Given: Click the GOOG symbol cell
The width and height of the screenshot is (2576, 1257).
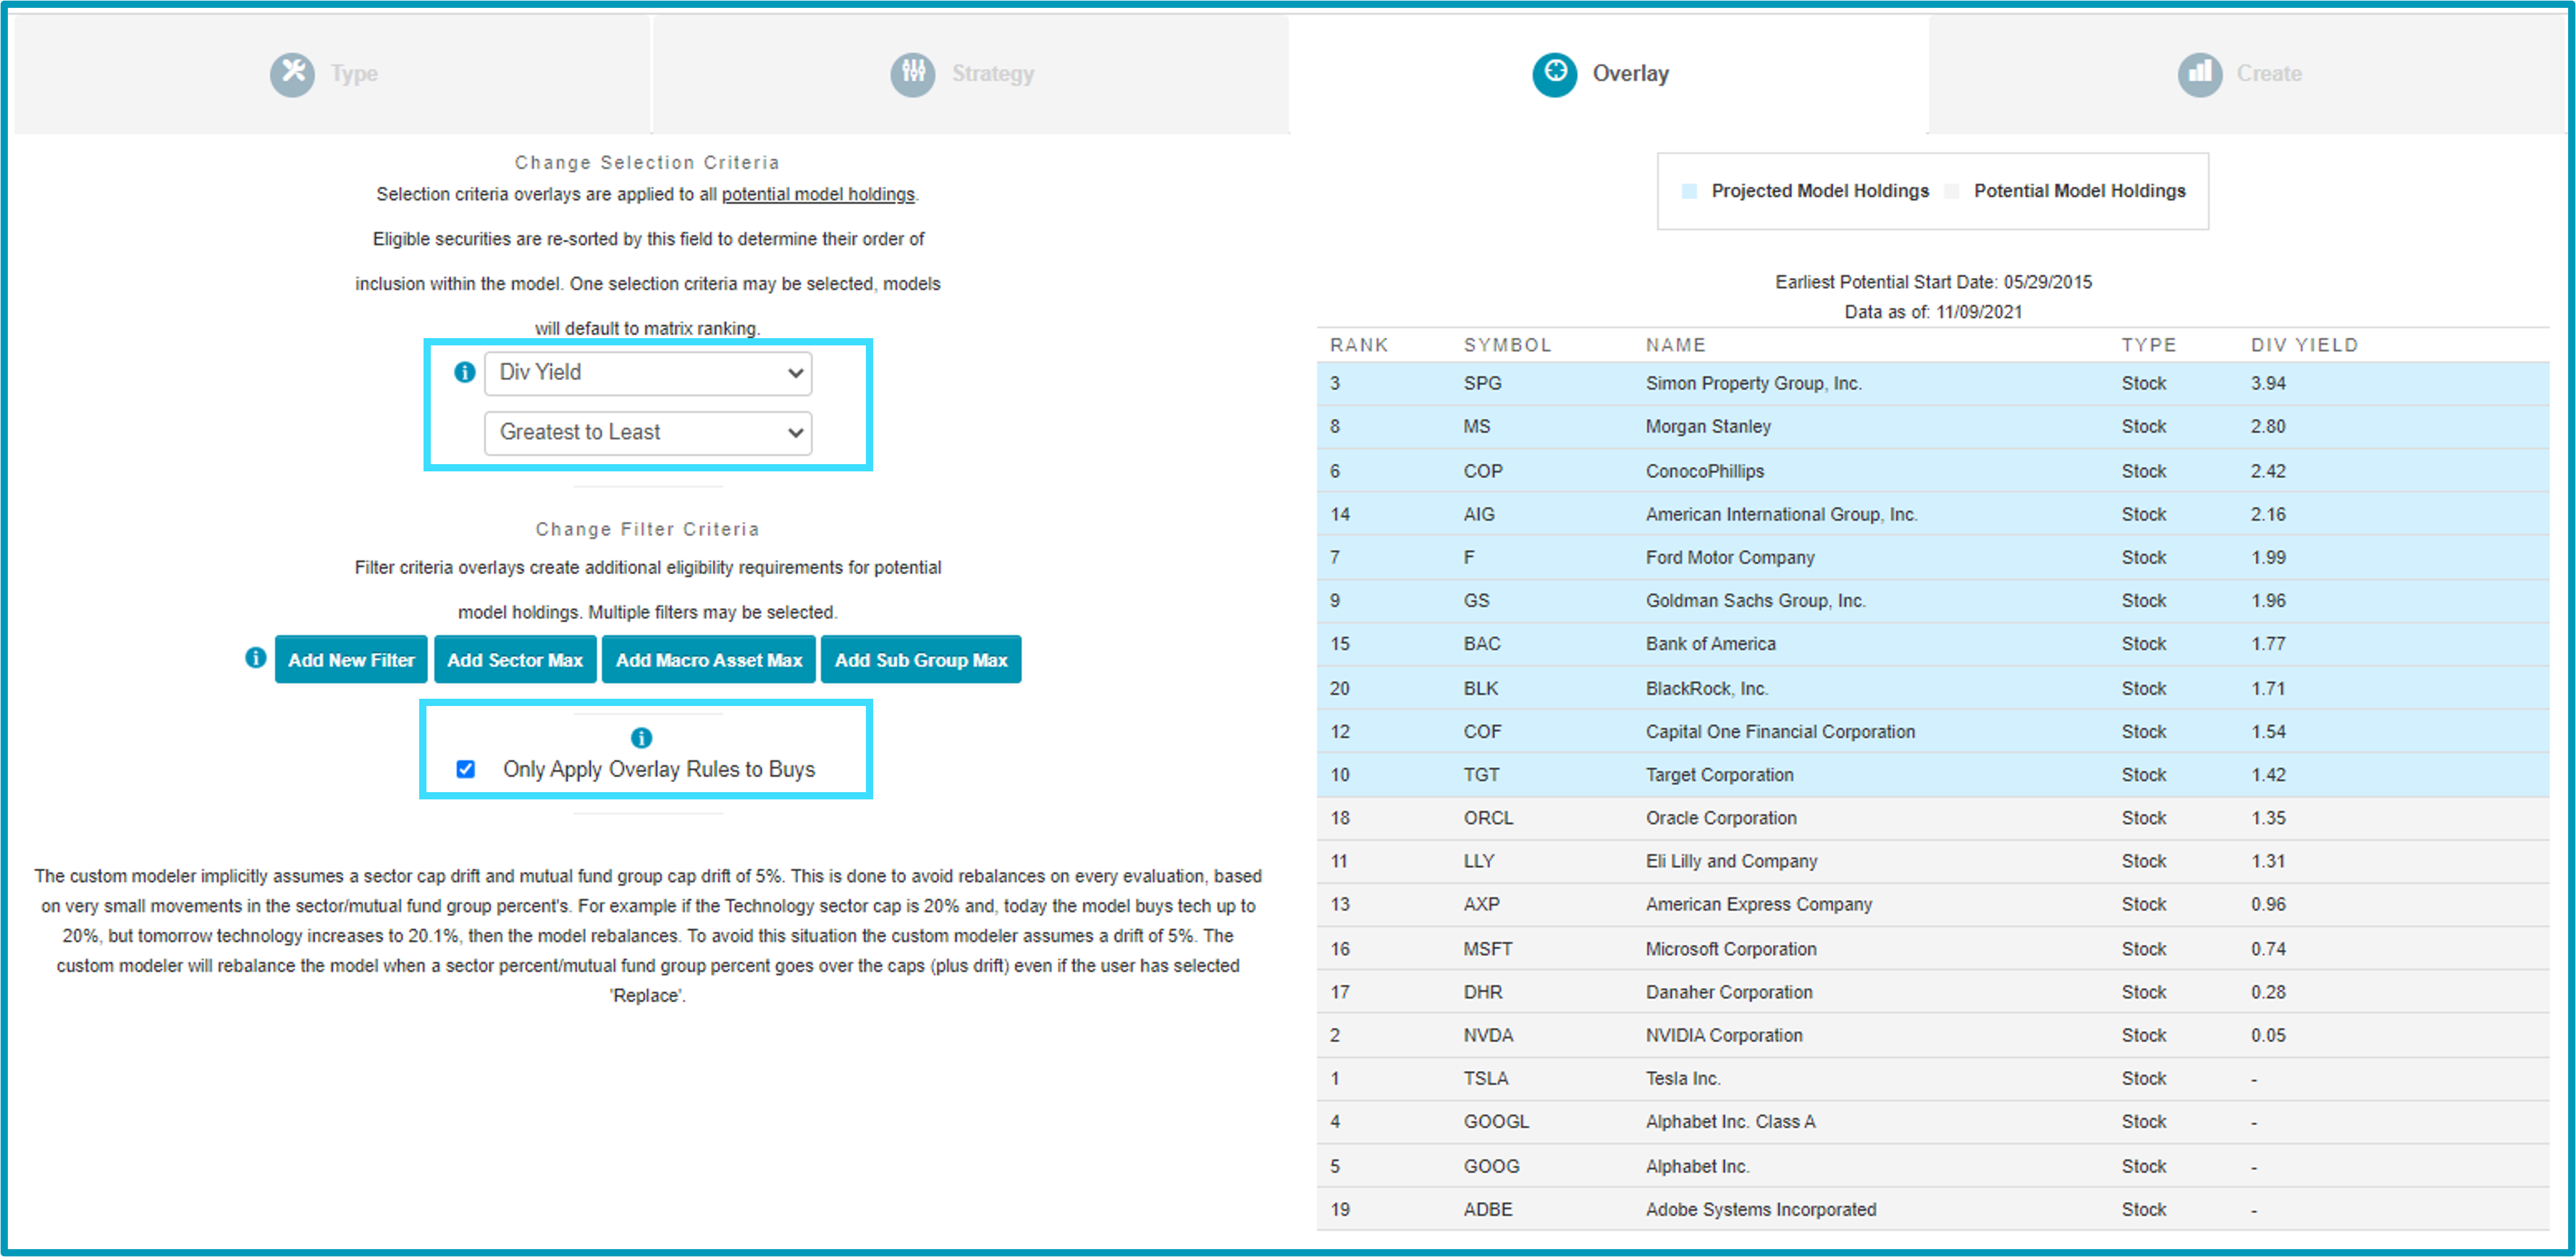Looking at the screenshot, I should pos(1491,1166).
